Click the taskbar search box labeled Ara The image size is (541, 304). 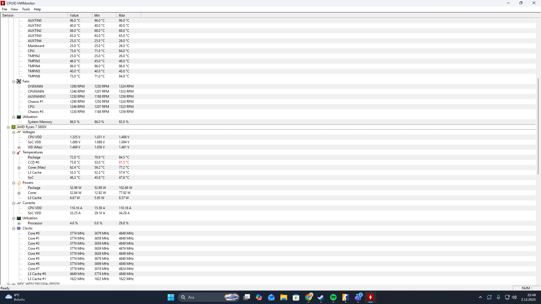click(209, 297)
